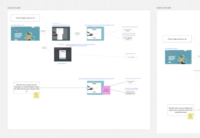Select landing page screenshot in Sign Up flow
200x138 pixels.
click(178, 57)
